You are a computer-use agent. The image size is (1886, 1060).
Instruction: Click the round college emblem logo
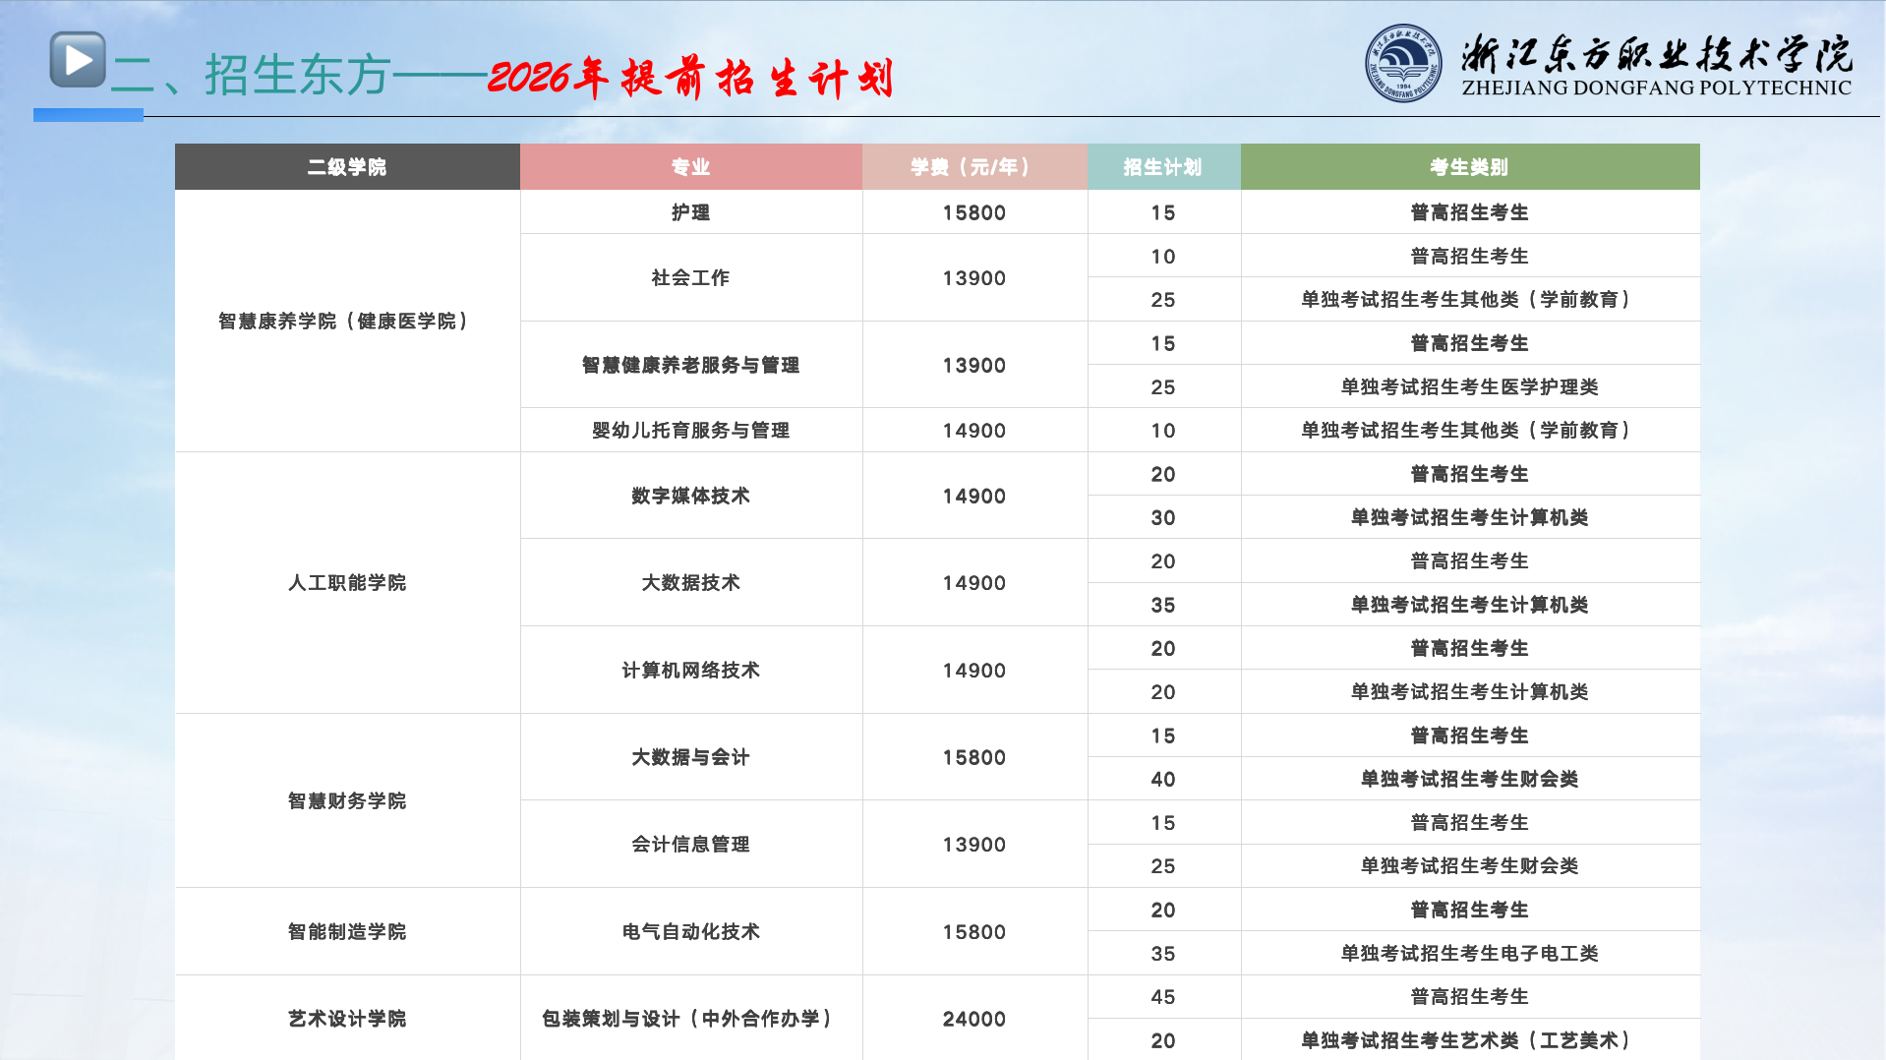tap(1403, 63)
